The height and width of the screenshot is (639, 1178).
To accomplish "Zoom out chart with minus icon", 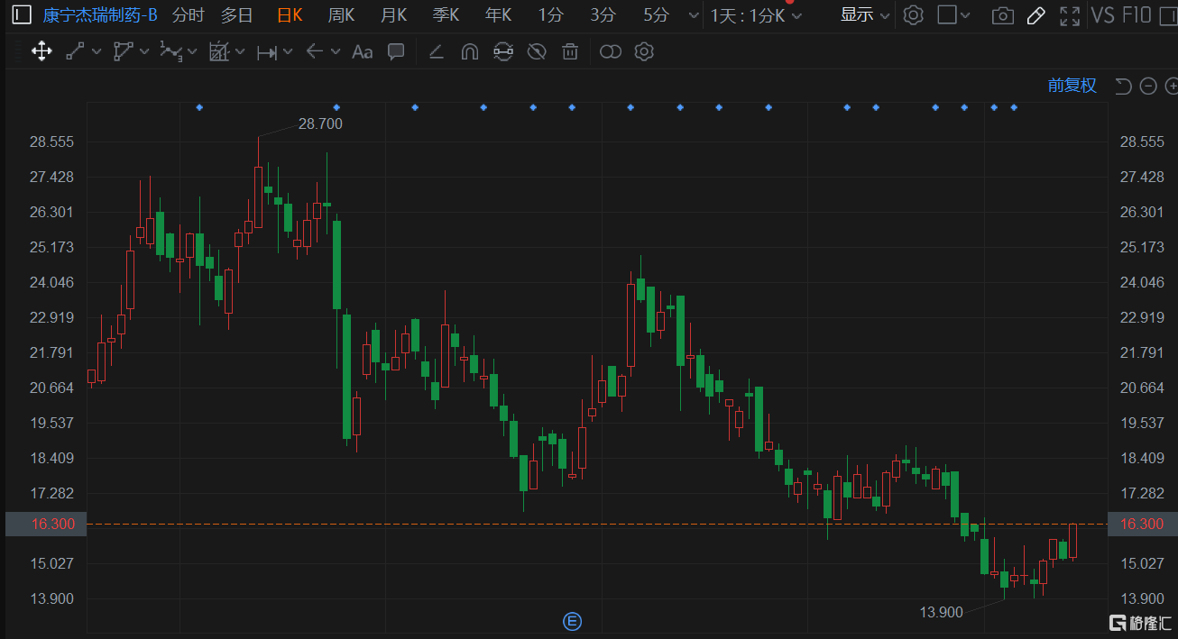I will [x=1148, y=87].
